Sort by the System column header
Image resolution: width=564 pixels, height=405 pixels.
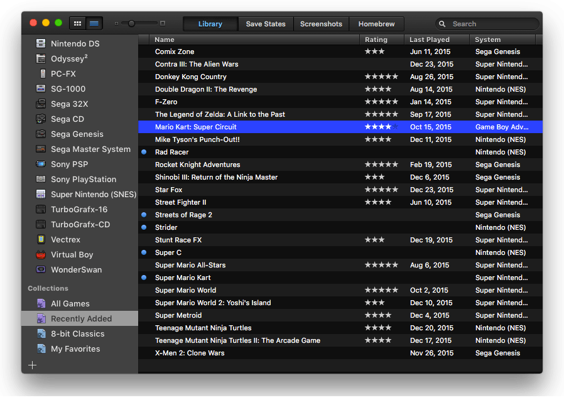(502, 40)
